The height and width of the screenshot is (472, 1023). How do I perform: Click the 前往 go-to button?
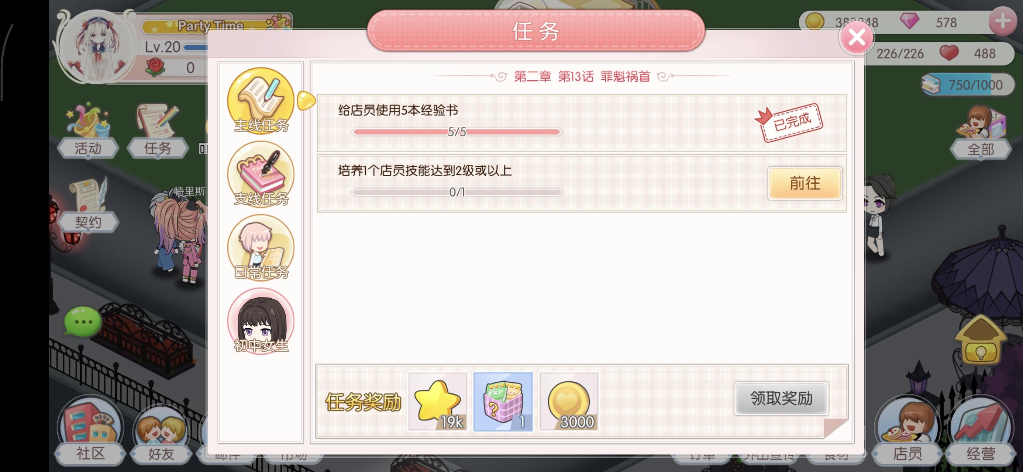pos(805,183)
